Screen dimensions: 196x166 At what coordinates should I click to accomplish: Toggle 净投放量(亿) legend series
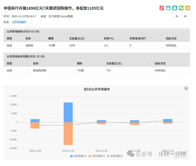pyautogui.click(x=115, y=156)
